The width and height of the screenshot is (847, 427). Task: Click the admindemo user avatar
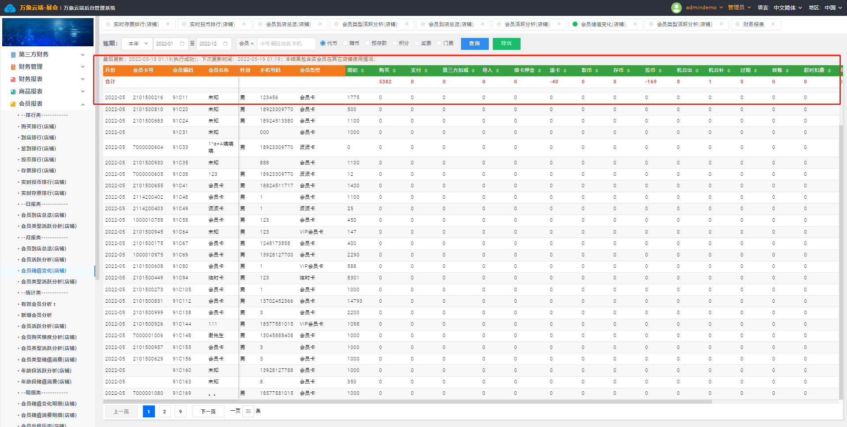click(676, 7)
